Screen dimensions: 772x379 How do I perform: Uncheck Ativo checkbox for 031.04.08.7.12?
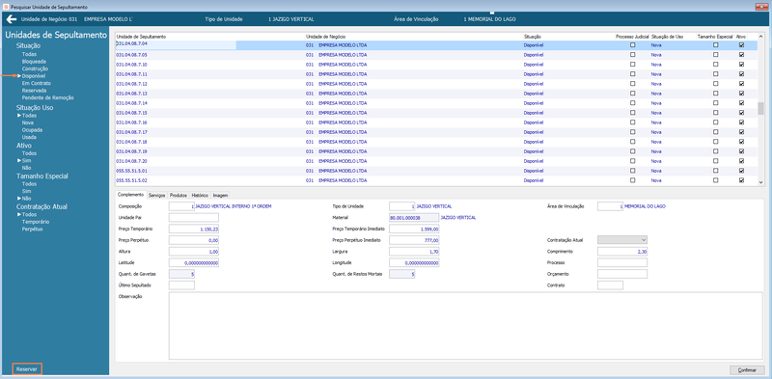[741, 84]
